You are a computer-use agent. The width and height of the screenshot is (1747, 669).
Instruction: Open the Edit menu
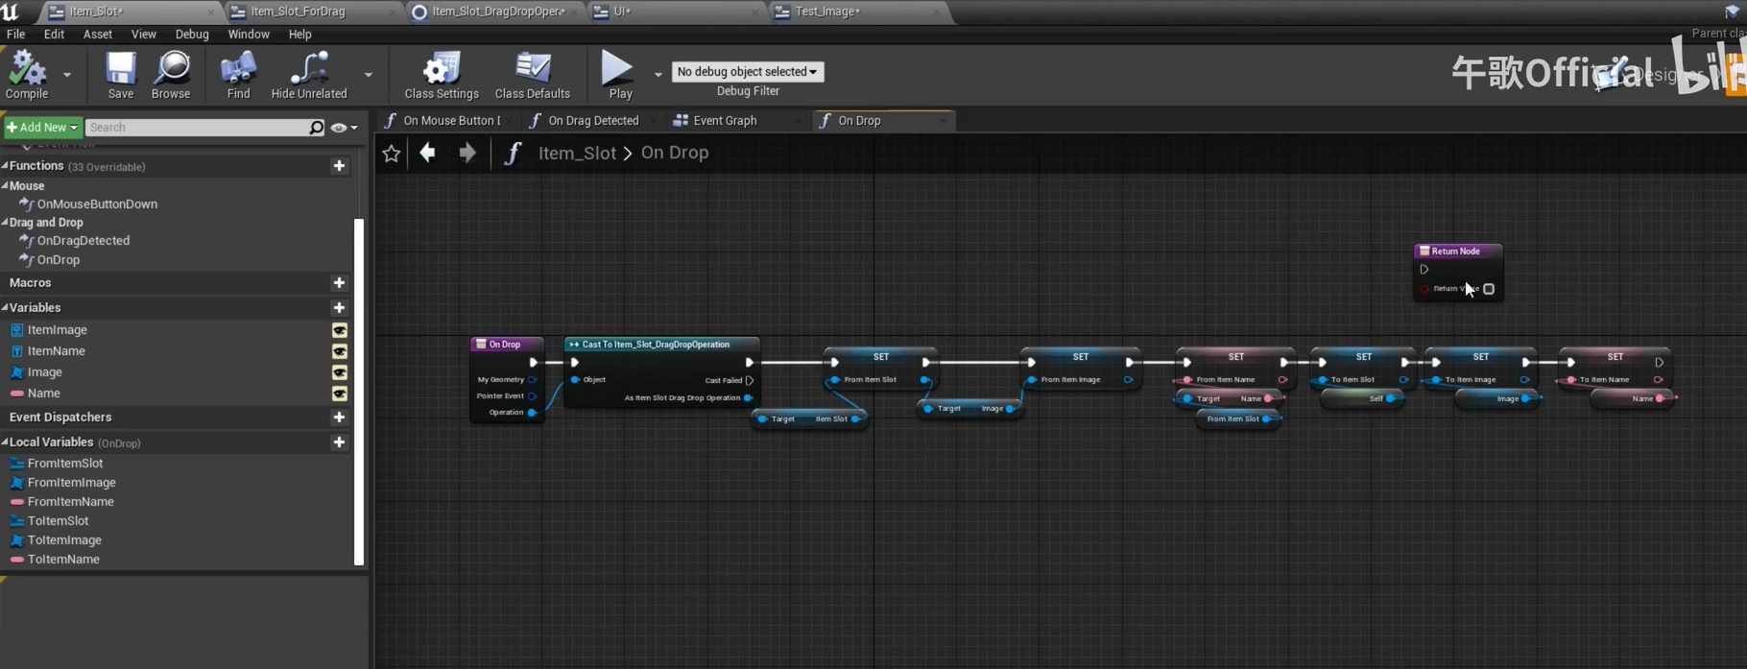click(x=54, y=34)
